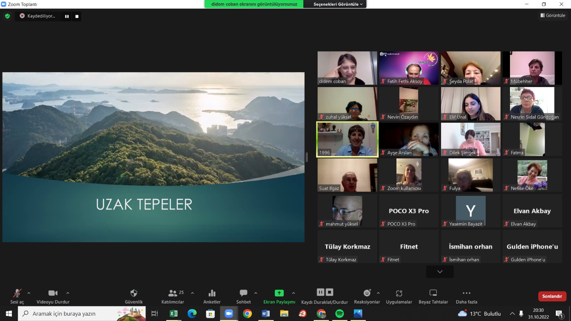Select Yasemin Bayazit avatar tile
The width and height of the screenshot is (571, 321).
click(x=471, y=210)
